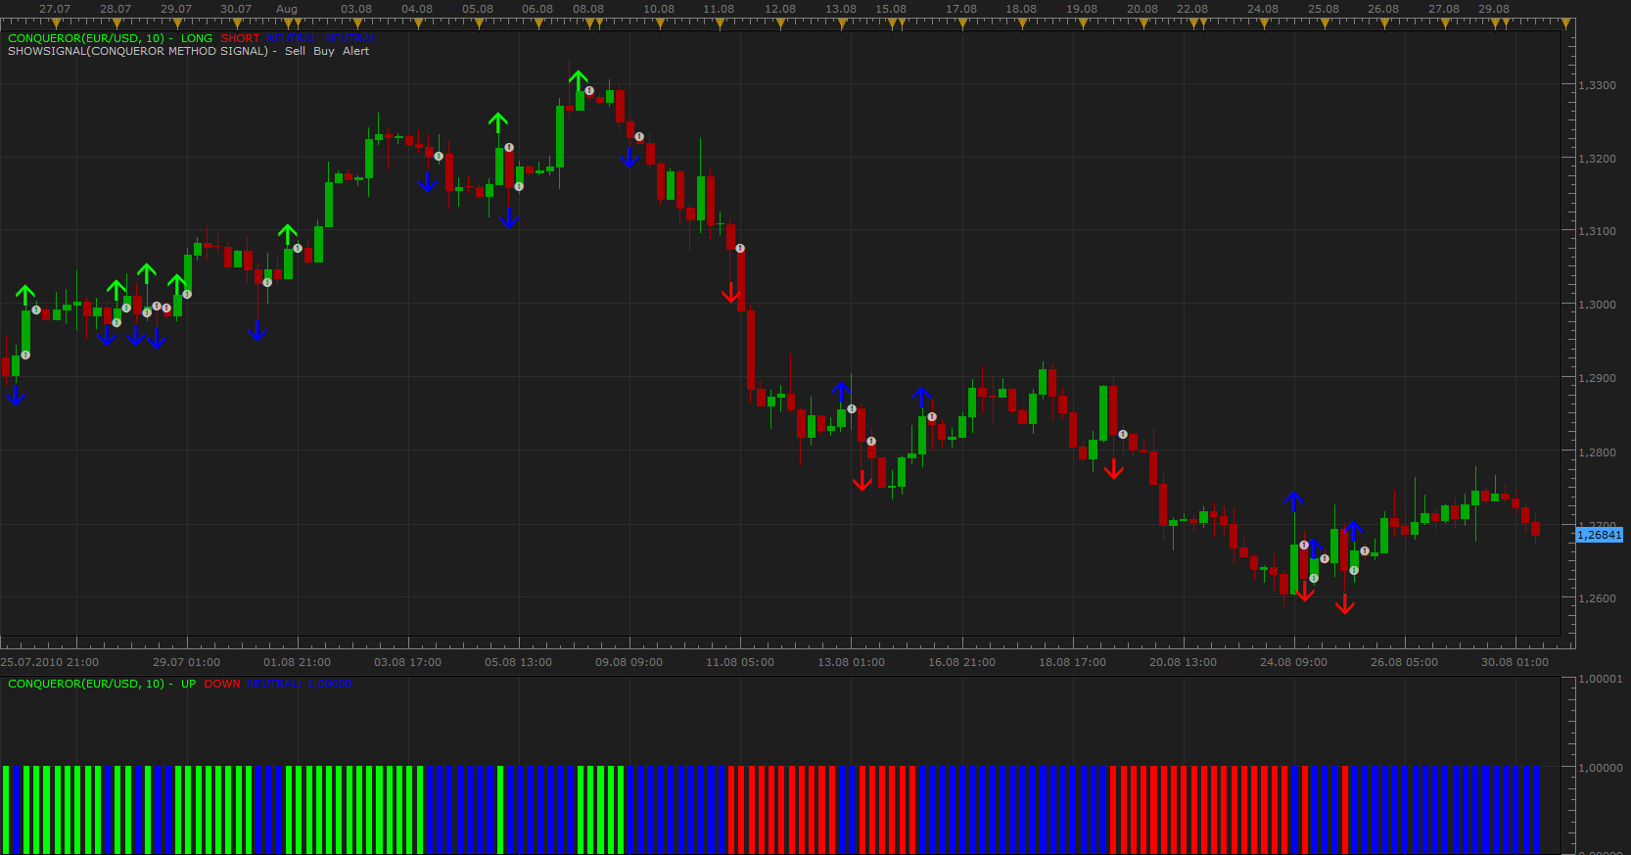Click the 09.08 09:00 label on the time axis
This screenshot has width=1631, height=855.
tap(629, 662)
